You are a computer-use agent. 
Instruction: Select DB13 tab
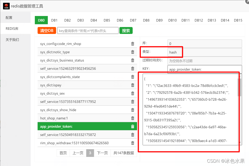pyautogui.click(x=212, y=20)
